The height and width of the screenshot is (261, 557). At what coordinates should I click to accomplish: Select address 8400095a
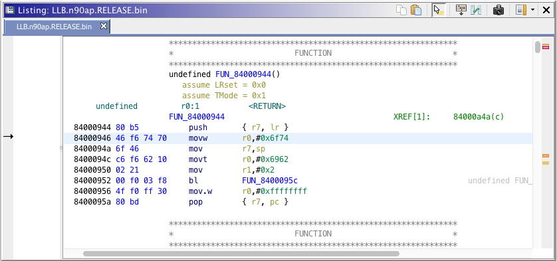[x=92, y=202]
